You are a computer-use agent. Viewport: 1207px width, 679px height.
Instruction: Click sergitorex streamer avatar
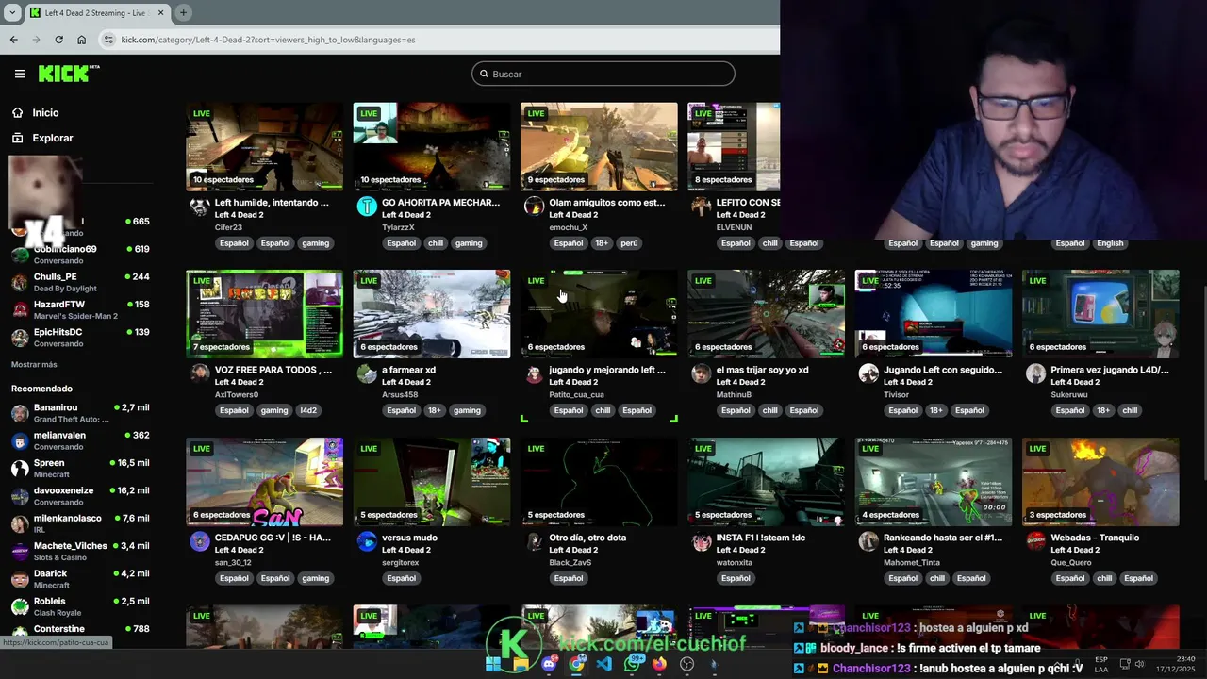(367, 541)
